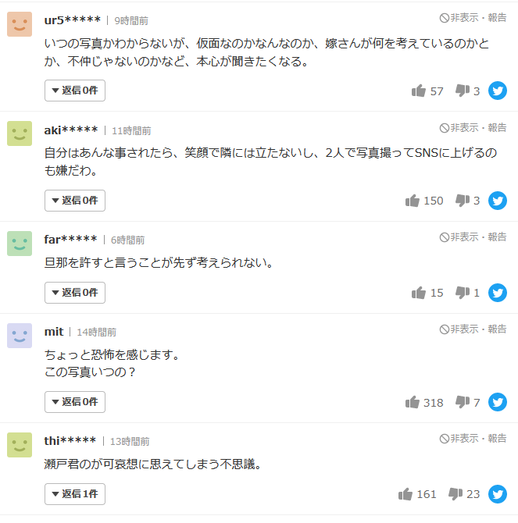Share aki***** comment on Twitter
The height and width of the screenshot is (523, 518).
(x=498, y=201)
